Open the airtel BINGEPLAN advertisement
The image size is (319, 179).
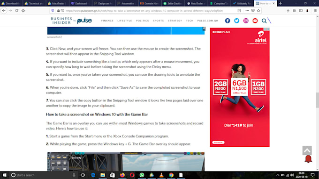tap(240, 87)
